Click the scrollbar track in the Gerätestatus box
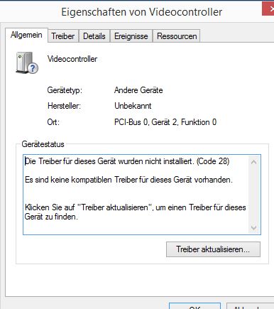 (253, 195)
